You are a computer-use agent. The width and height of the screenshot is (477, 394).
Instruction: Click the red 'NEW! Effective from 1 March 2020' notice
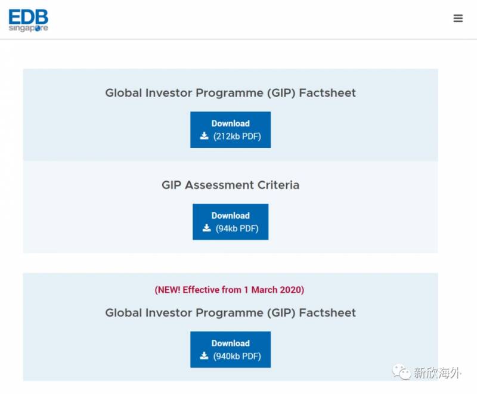[230, 290]
